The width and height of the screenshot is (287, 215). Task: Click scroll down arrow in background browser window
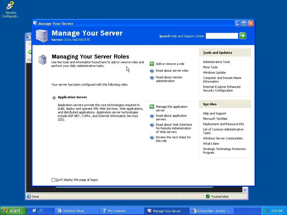click(x=245, y=190)
